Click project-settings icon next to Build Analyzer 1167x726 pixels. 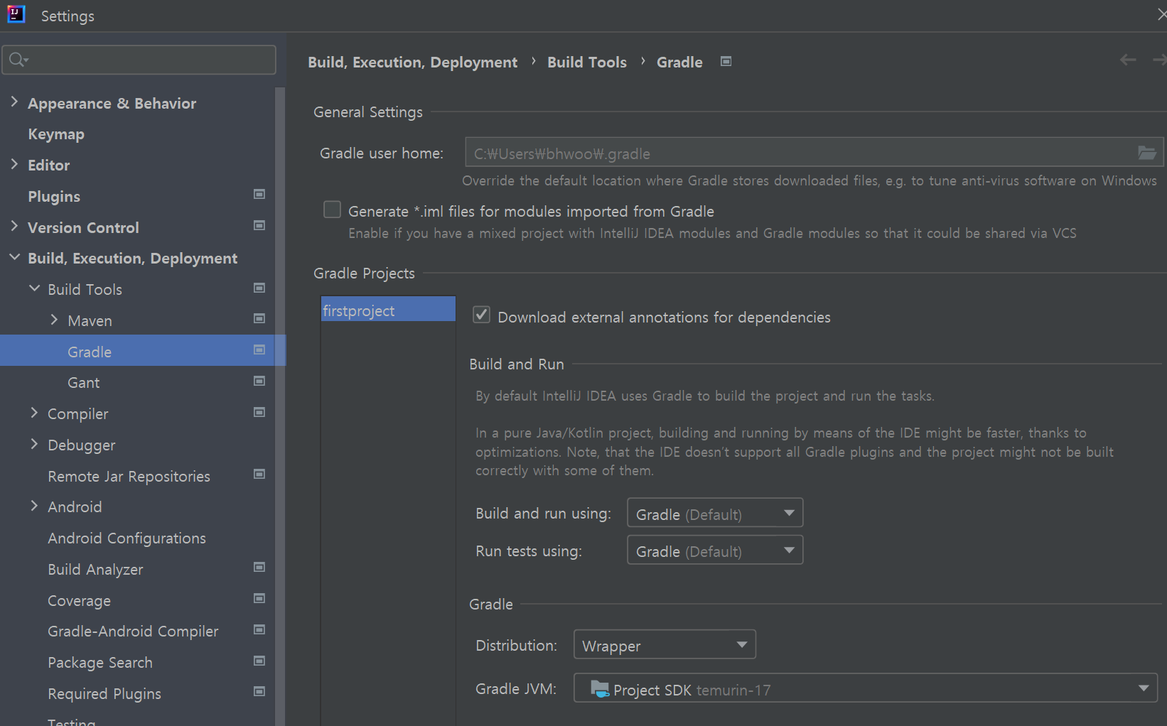(x=259, y=567)
